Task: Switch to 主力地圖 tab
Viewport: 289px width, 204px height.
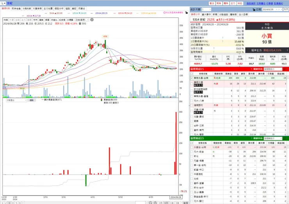Action: 48,9
